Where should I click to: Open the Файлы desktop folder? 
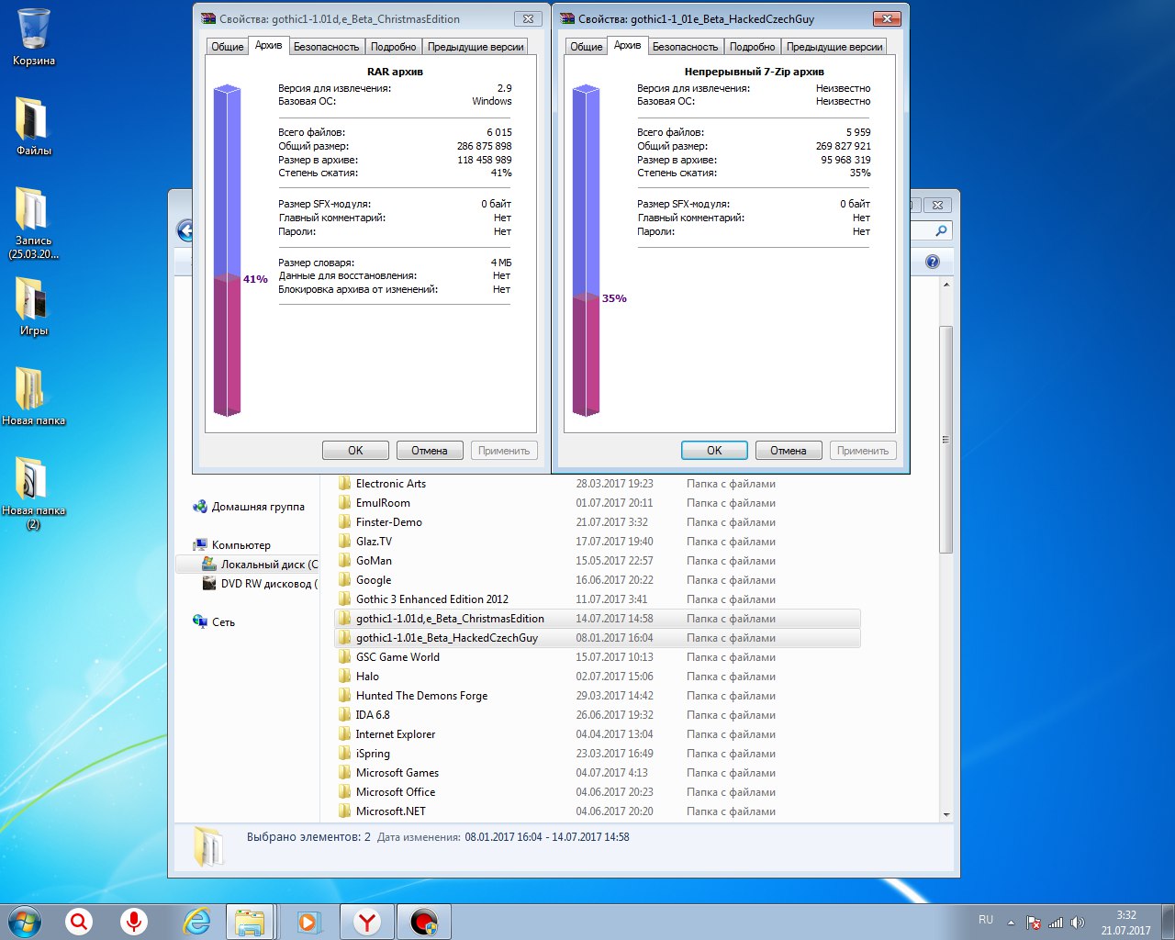click(x=34, y=127)
